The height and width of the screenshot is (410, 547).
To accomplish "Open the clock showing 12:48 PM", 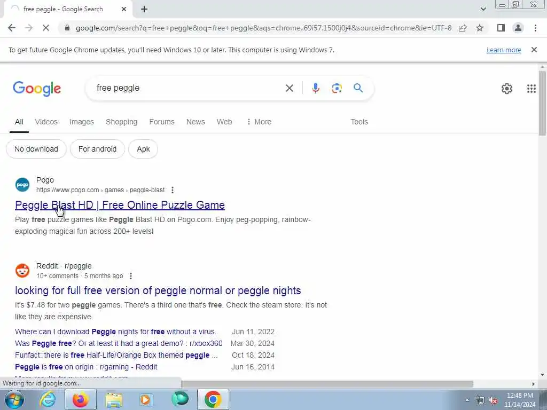I will coord(520,400).
